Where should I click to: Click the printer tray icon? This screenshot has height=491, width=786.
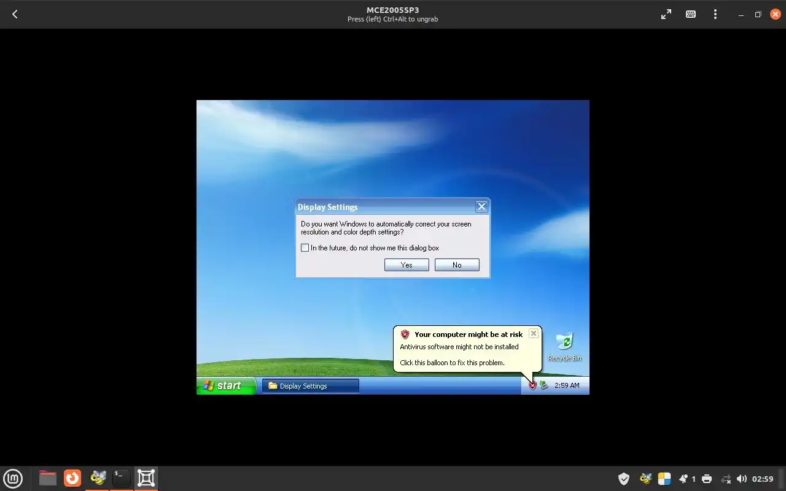click(707, 479)
